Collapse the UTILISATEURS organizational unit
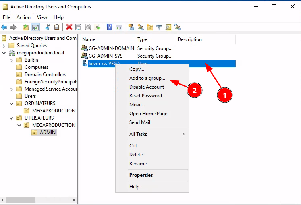This screenshot has height=205, width=301. [x=11, y=118]
